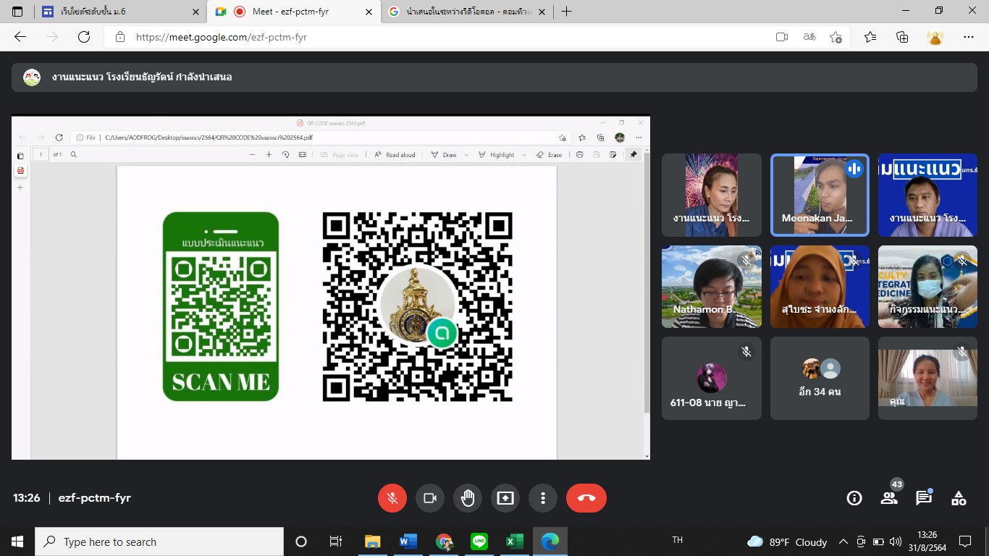Open Excel from the Windows taskbar
Viewport: 989px width, 556px height.
tap(515, 542)
